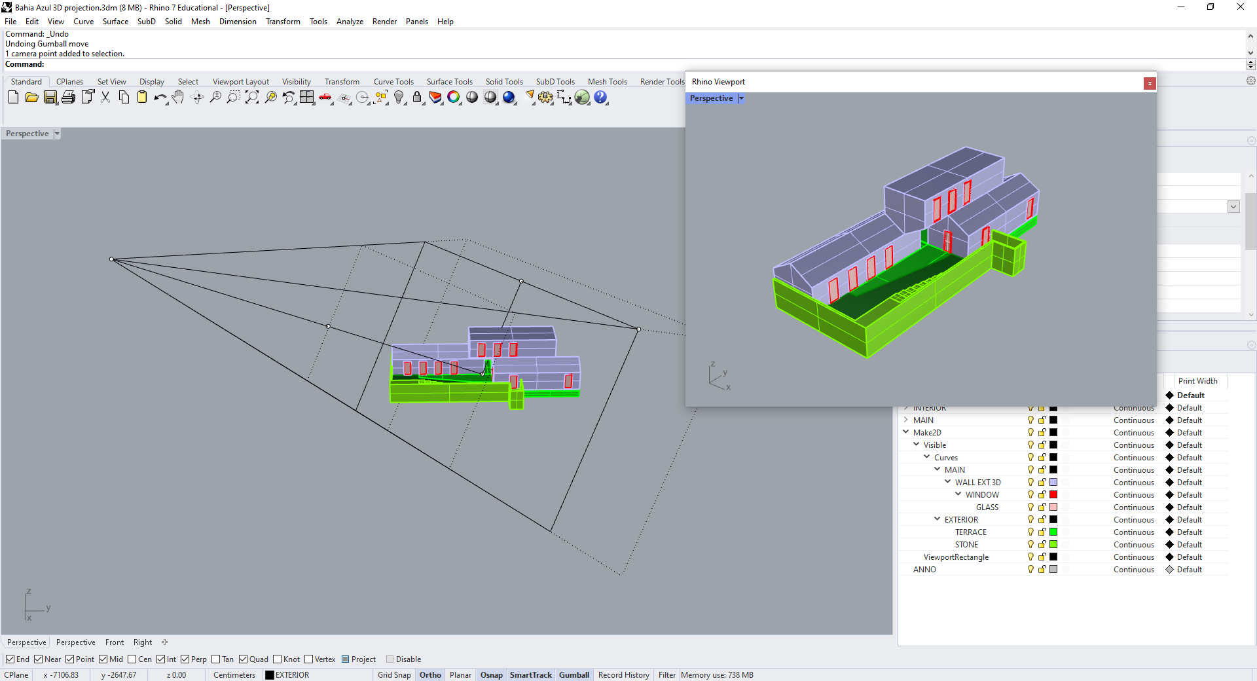The width and height of the screenshot is (1257, 681).
Task: Open the Perspective viewport title dropdown arrow
Action: click(57, 134)
